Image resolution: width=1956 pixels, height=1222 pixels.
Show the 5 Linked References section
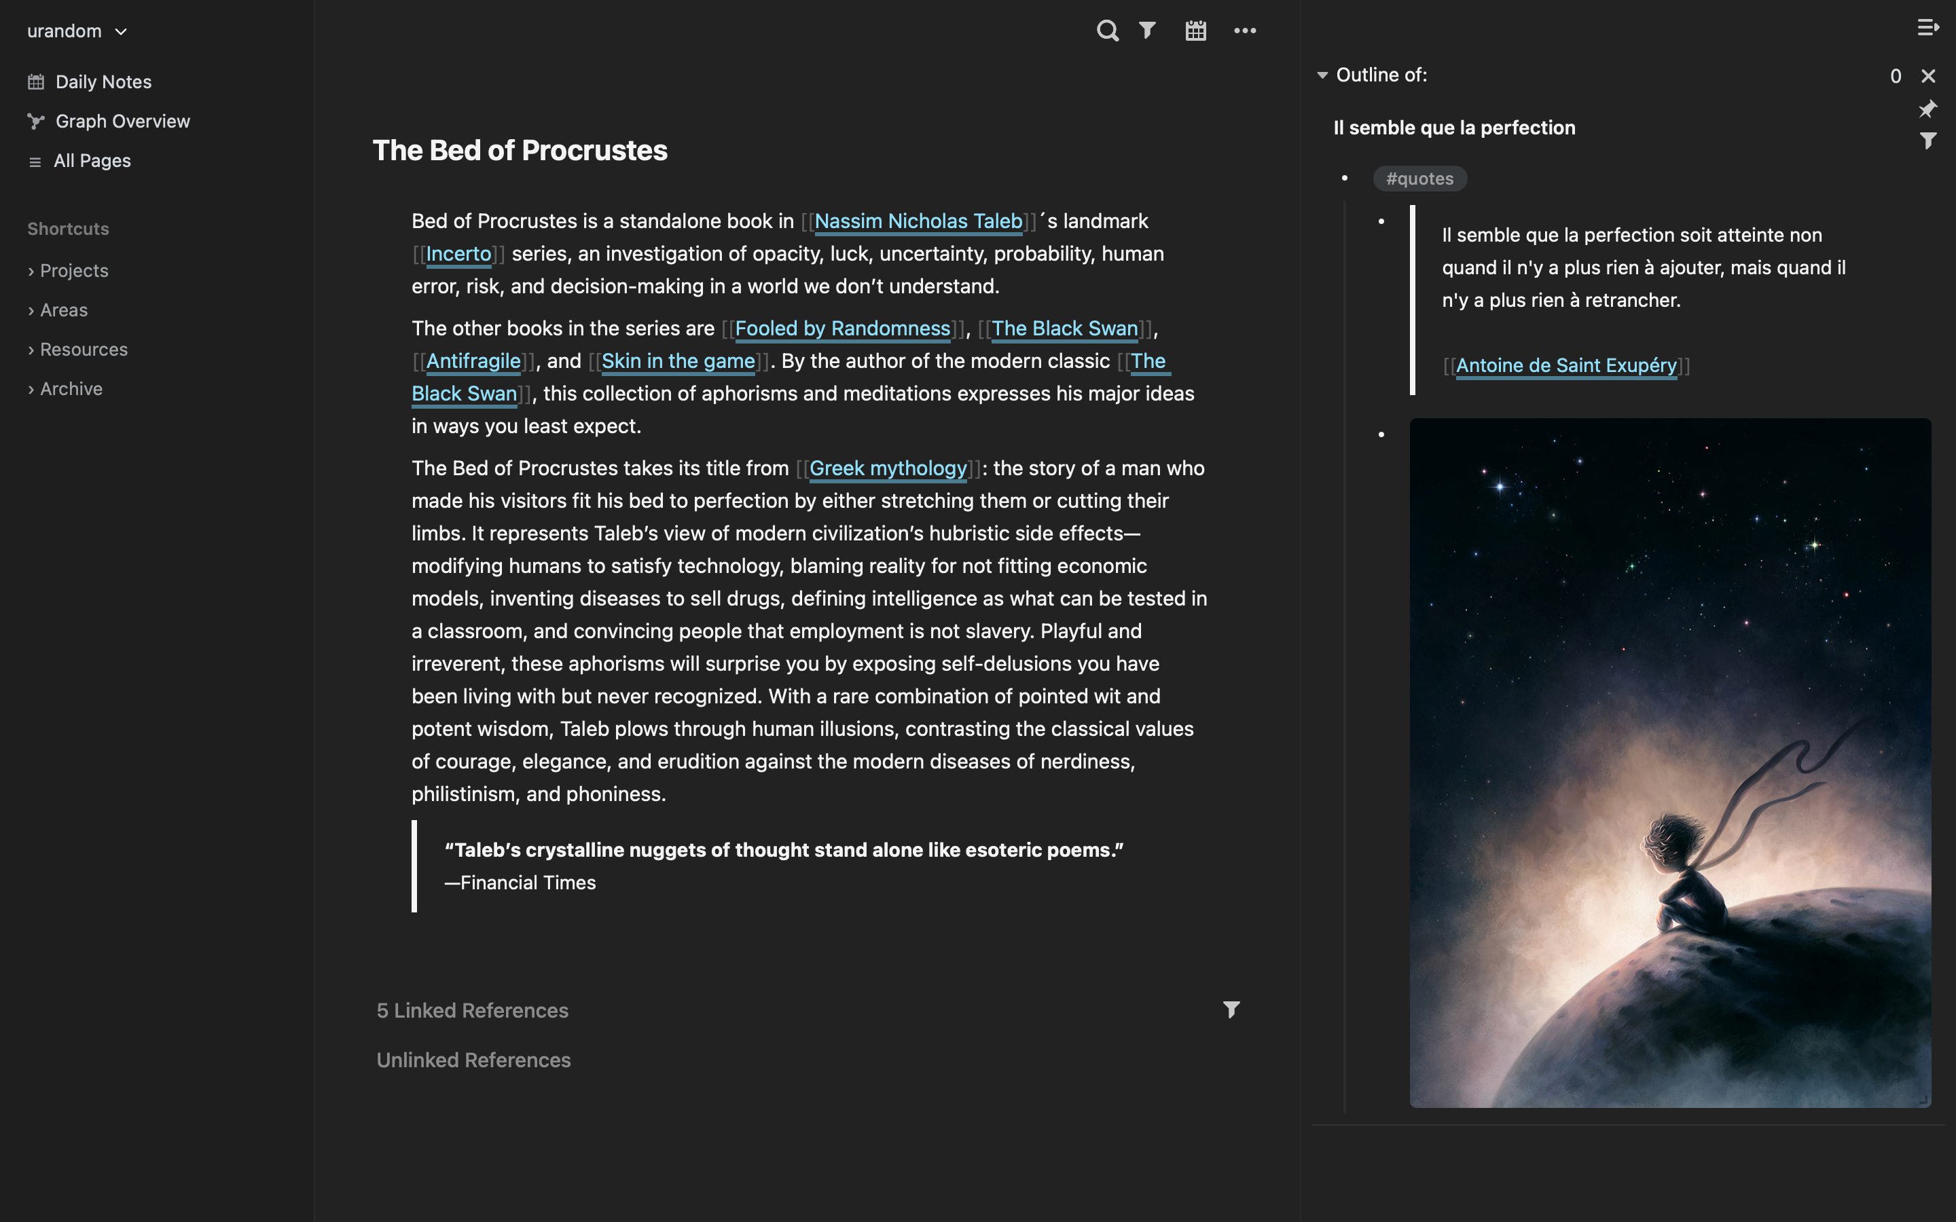click(x=472, y=1010)
